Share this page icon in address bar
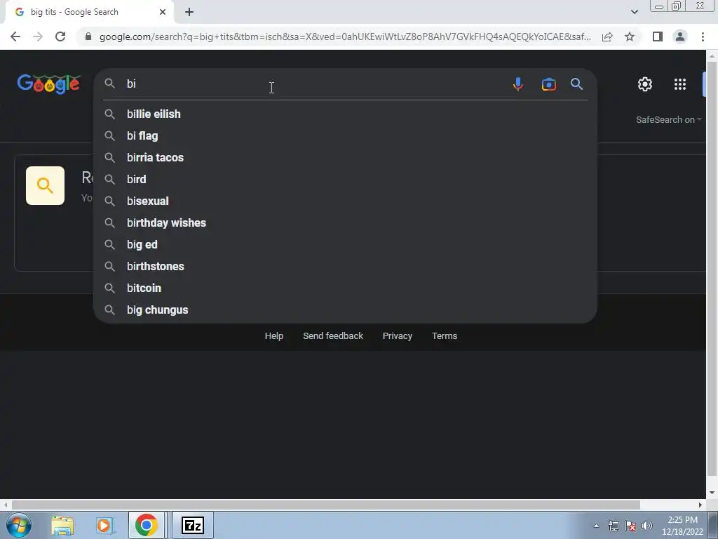 (x=607, y=36)
